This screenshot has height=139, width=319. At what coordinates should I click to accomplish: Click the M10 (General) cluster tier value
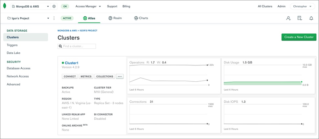click(x=104, y=92)
